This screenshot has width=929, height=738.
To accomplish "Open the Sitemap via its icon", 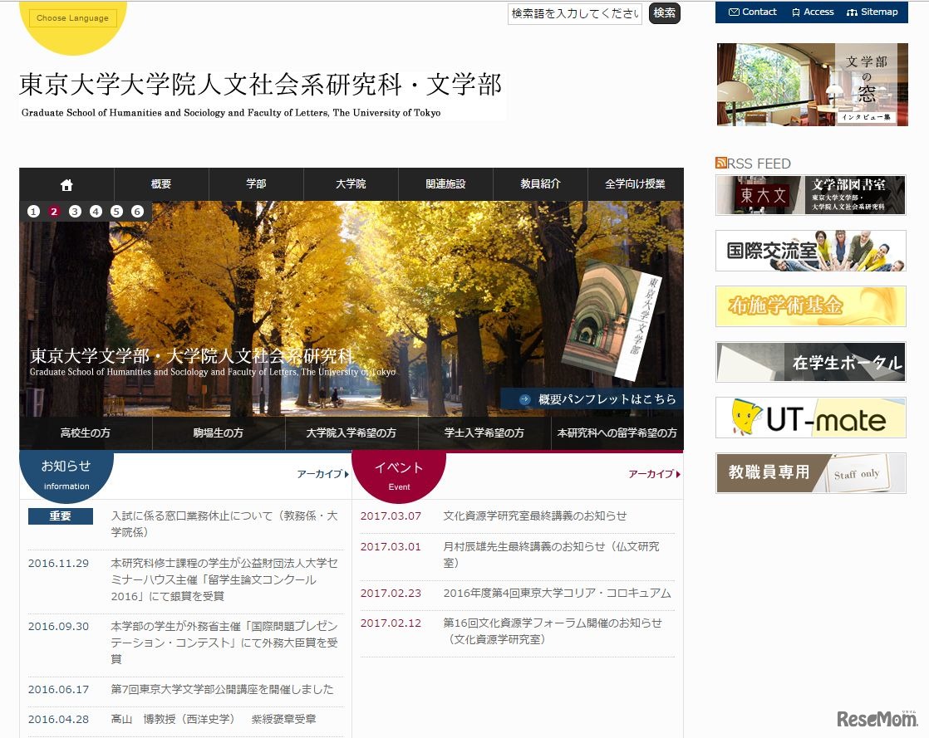I will [x=873, y=12].
